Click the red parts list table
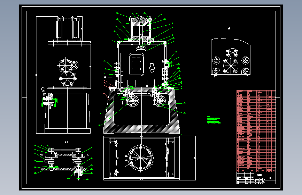The image size is (302, 195). click(256, 131)
